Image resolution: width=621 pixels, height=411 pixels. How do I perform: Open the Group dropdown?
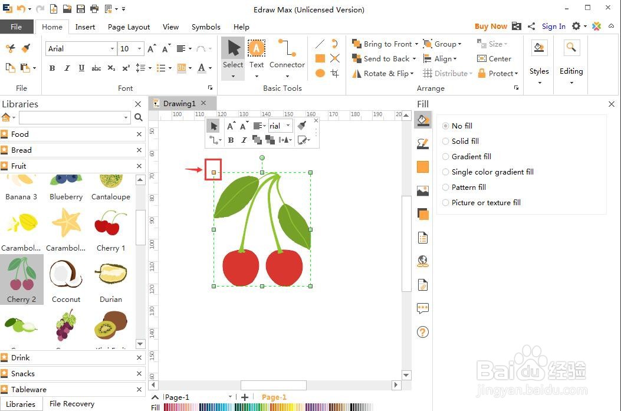442,44
